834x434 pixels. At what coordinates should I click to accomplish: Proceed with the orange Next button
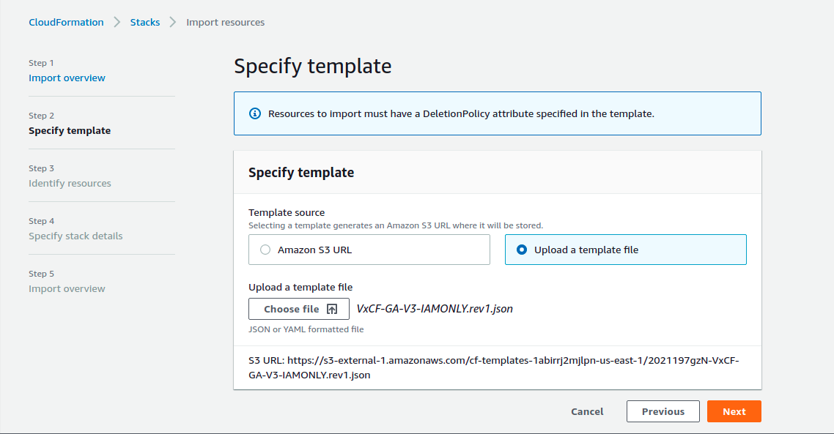point(734,411)
